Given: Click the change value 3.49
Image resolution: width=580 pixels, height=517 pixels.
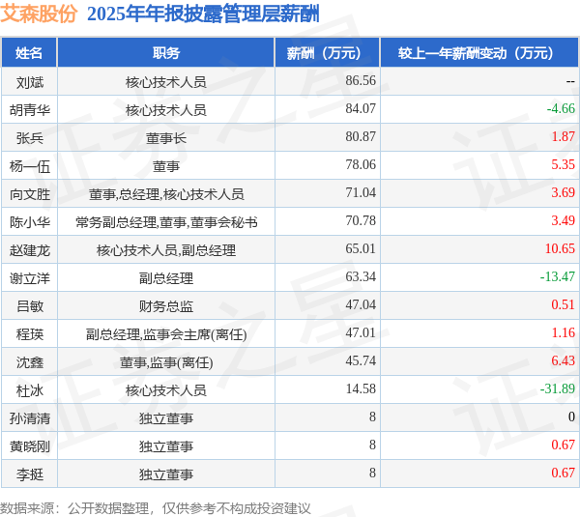Looking at the screenshot, I should [563, 220].
